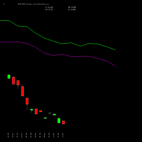This screenshot has height=142, width=142.
Task: Select the small green candle for 04 Mar
Action: coord(32,110)
